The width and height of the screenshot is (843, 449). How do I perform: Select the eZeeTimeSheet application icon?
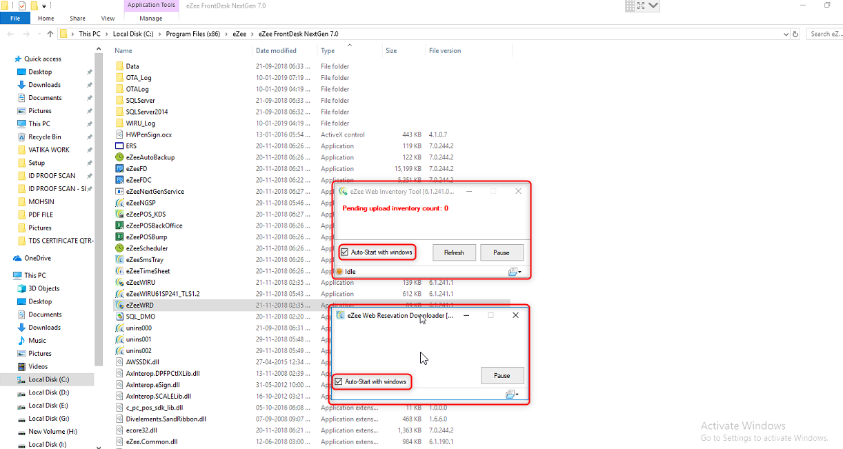pos(119,271)
